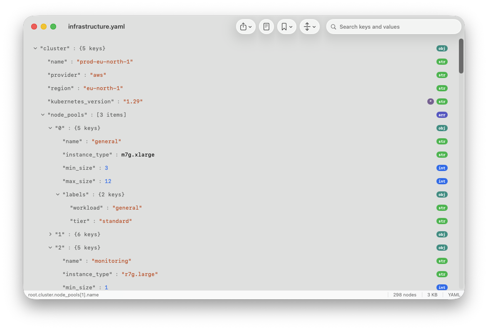Click the purple bookmark badge on kubernetes_version
Viewport: 488px width, 330px height.
tap(430, 101)
